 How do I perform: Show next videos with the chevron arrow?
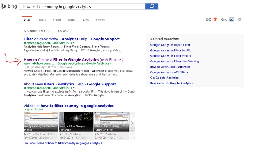coord(132,123)
